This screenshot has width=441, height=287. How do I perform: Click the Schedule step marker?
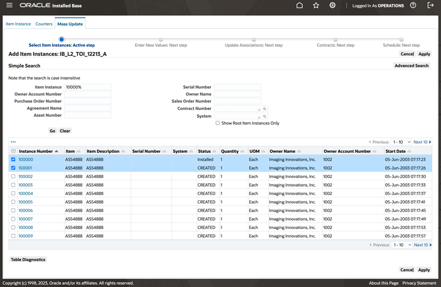(x=401, y=39)
